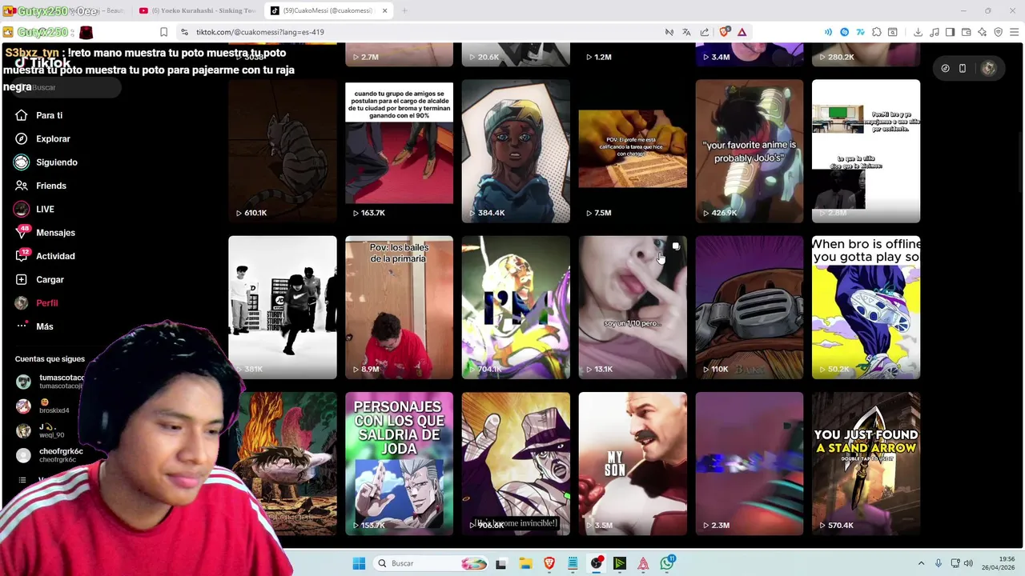Show hidden system tray icons

pyautogui.click(x=921, y=563)
